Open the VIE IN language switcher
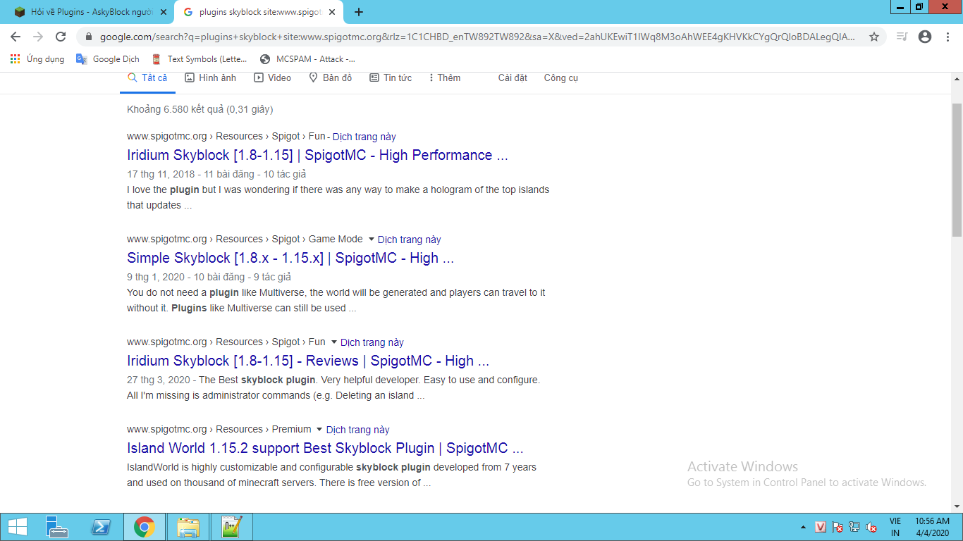Screen dimensions: 963x541 (x=895, y=527)
